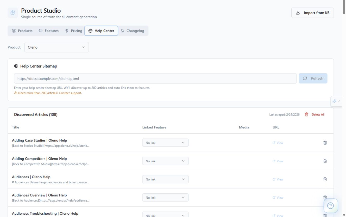
Task: Select the Help Center tab
Action: pyautogui.click(x=101, y=31)
